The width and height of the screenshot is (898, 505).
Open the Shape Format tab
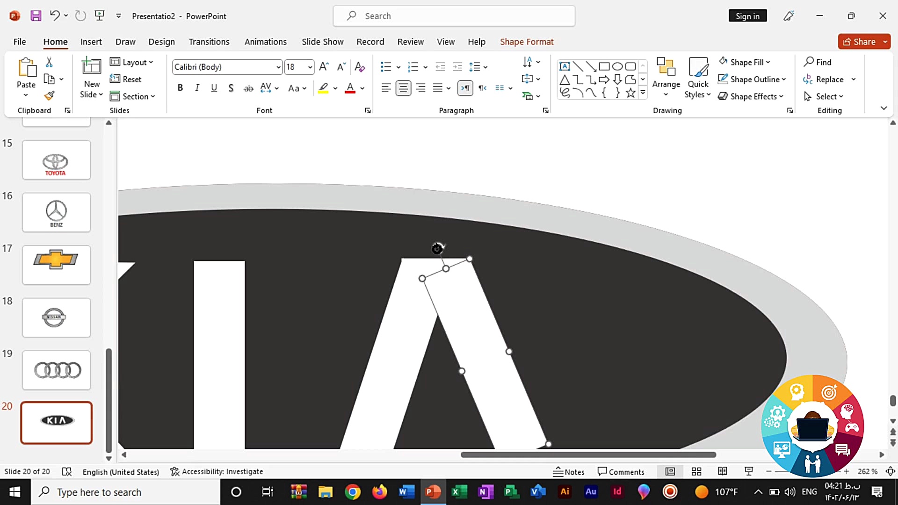click(x=527, y=42)
